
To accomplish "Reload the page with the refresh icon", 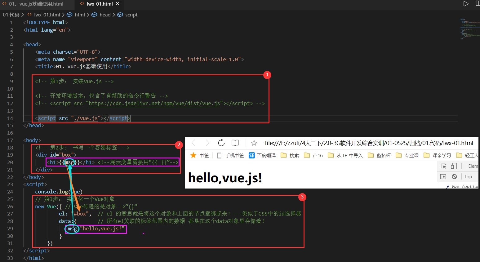I will click(221, 143).
